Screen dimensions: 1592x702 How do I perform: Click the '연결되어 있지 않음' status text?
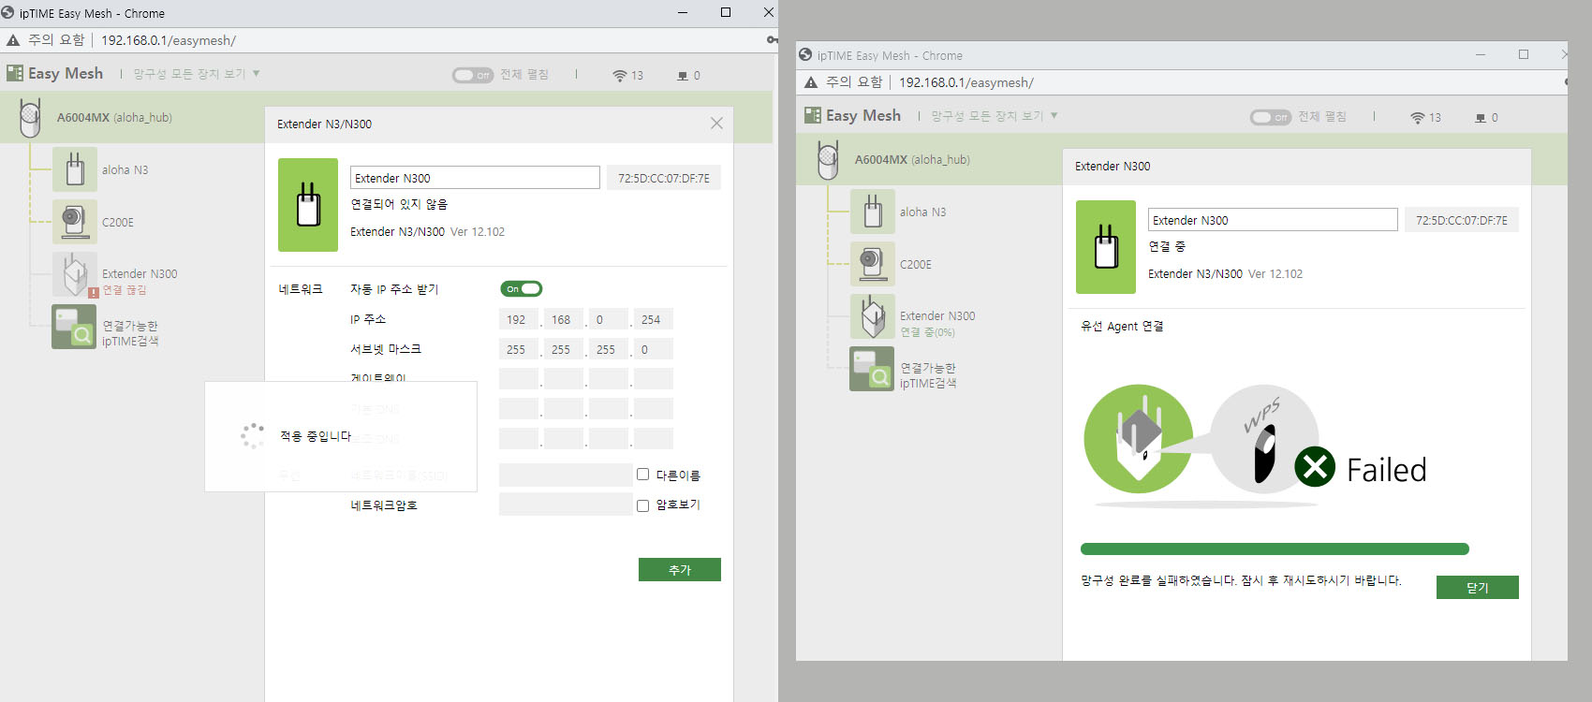click(x=399, y=204)
